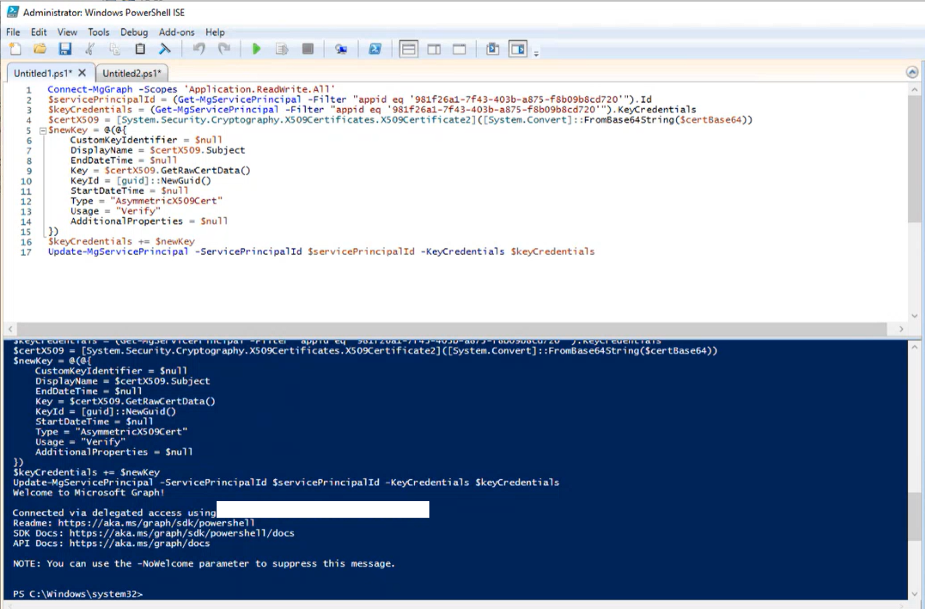Click SDK Docs URL in console

coord(182,533)
